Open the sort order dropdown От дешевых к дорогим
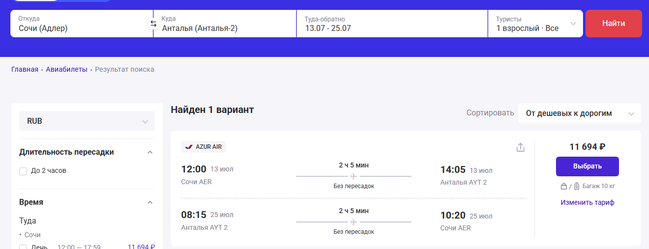The image size is (649, 249). [x=580, y=113]
